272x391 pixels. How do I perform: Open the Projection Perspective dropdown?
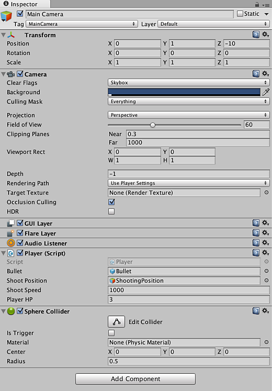pos(189,115)
